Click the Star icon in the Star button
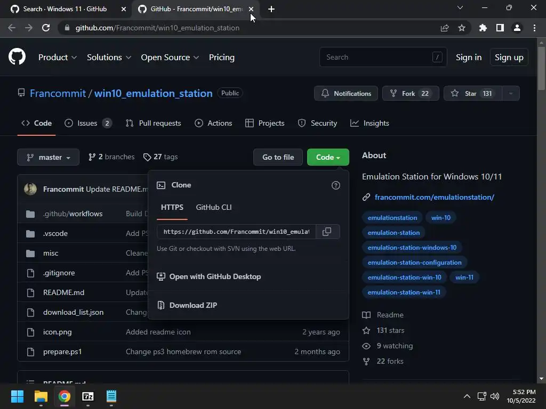This screenshot has width=546, height=409. pyautogui.click(x=455, y=93)
